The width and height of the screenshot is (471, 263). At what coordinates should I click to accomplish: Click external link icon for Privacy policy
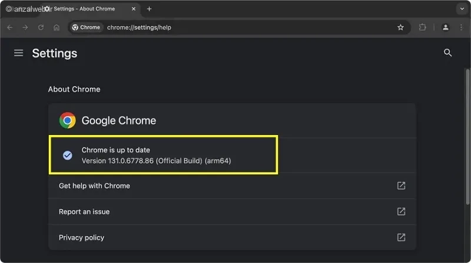point(402,238)
